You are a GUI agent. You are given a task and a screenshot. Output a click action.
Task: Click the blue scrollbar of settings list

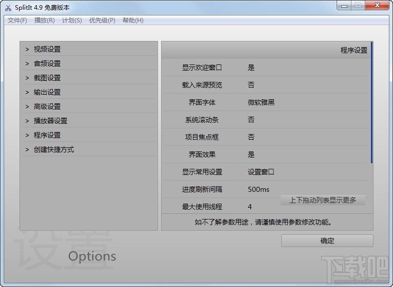coord(371,102)
